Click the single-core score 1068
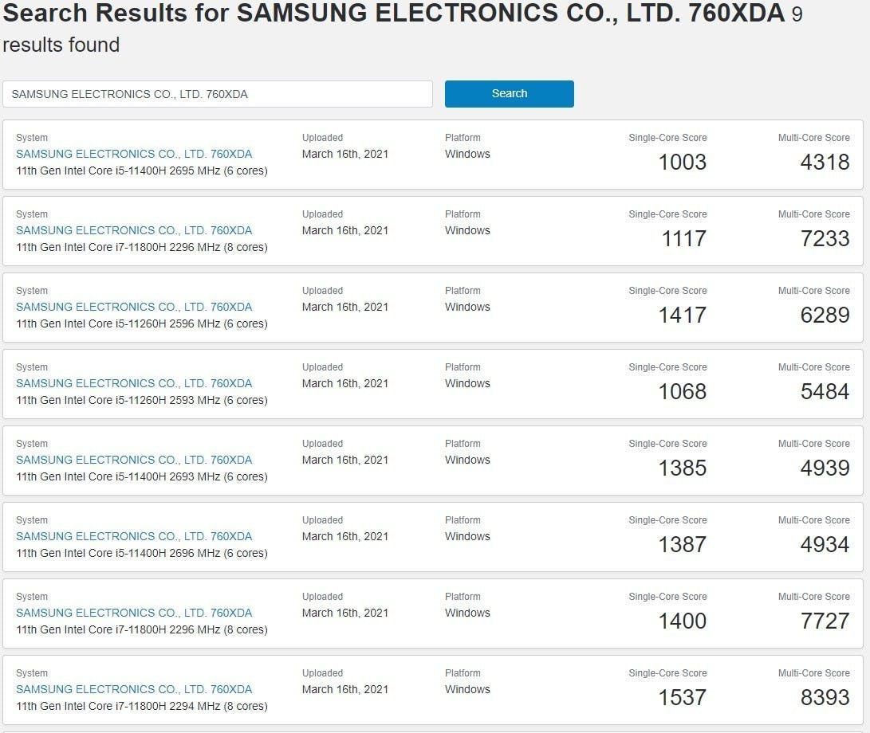 682,392
